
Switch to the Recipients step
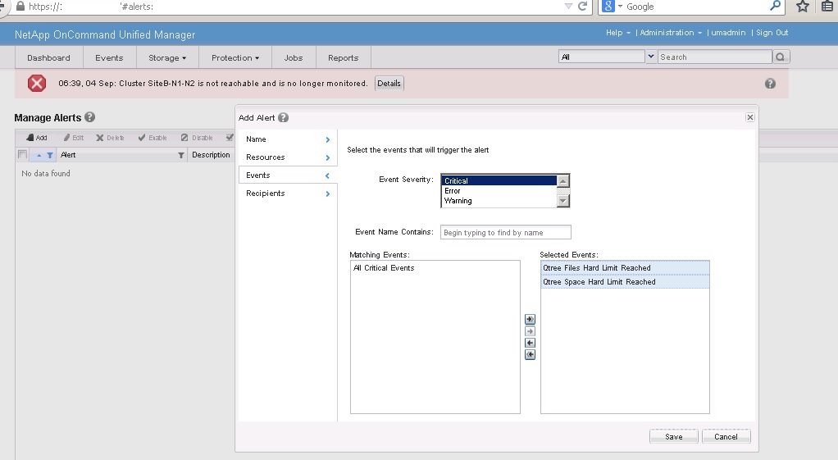(x=287, y=194)
